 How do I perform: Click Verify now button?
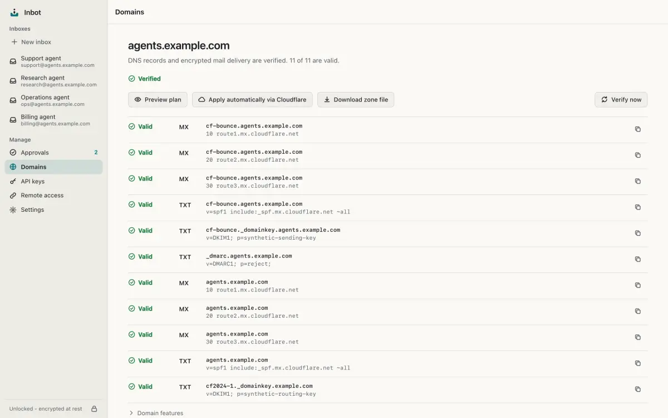[621, 100]
